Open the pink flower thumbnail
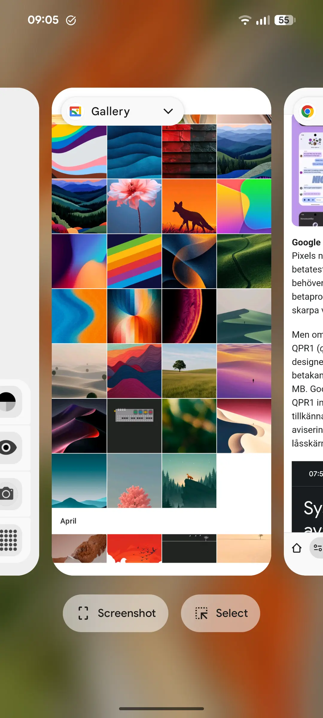 [x=134, y=206]
